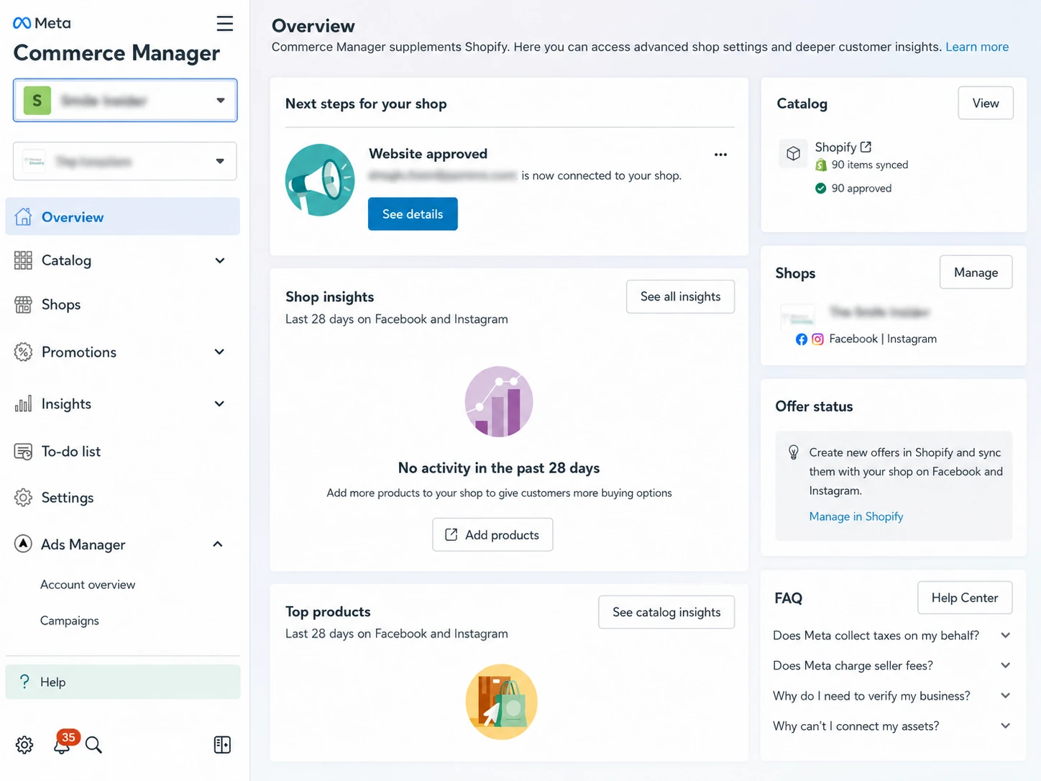
Task: Click the Promotions percent badge icon
Action: pos(23,352)
